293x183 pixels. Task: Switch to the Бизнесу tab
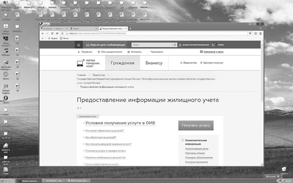click(x=154, y=63)
